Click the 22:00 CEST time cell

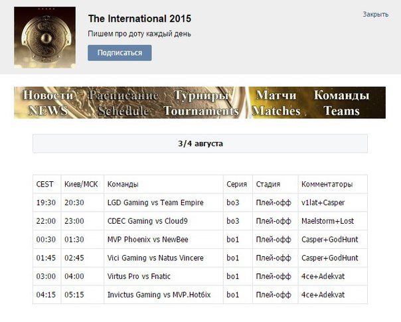pyautogui.click(x=46, y=221)
